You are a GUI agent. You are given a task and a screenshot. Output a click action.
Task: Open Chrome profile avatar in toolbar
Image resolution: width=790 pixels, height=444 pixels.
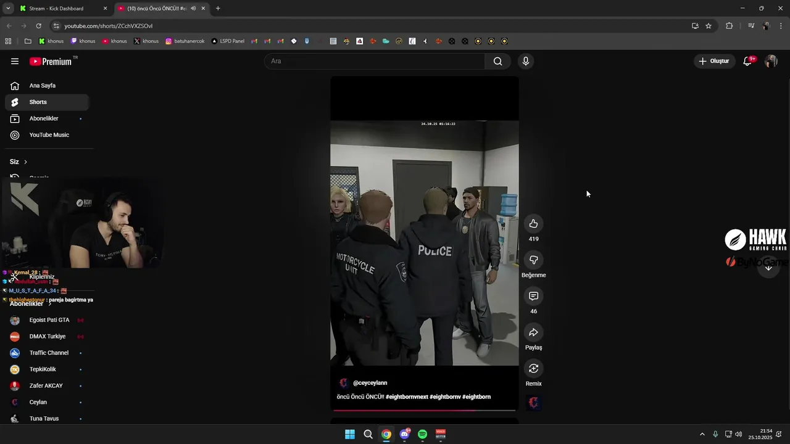click(767, 26)
